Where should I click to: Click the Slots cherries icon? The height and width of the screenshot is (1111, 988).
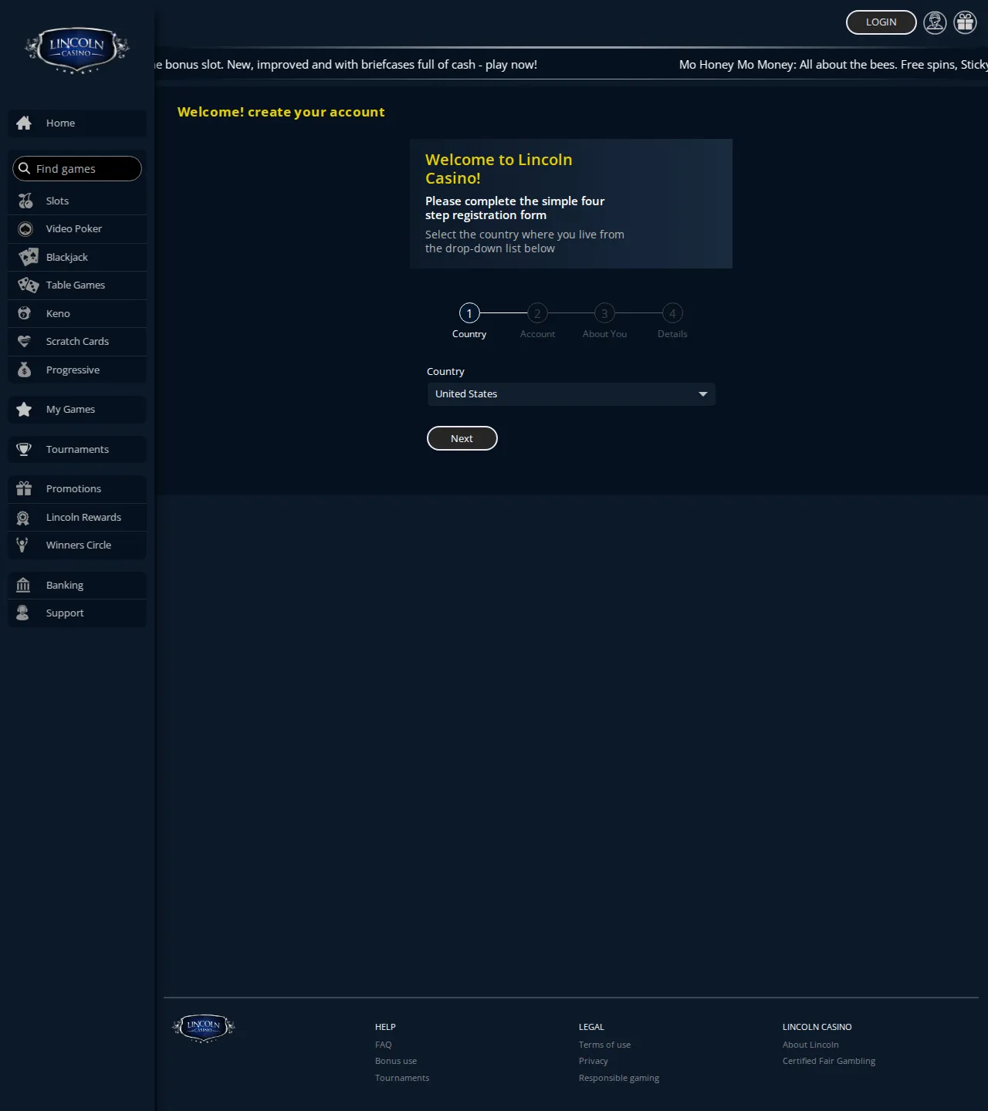(x=25, y=201)
